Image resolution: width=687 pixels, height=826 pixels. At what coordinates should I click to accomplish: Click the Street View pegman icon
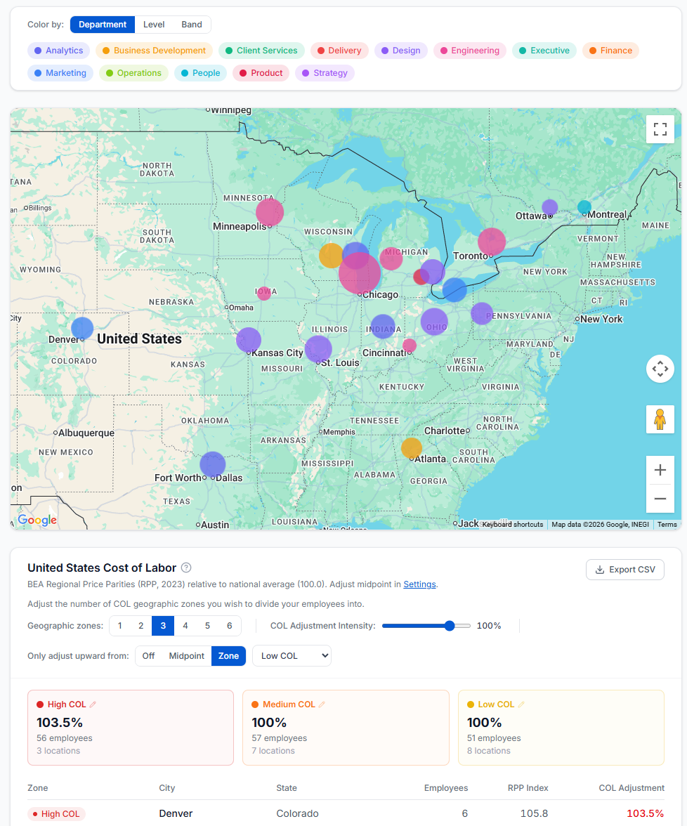click(660, 419)
